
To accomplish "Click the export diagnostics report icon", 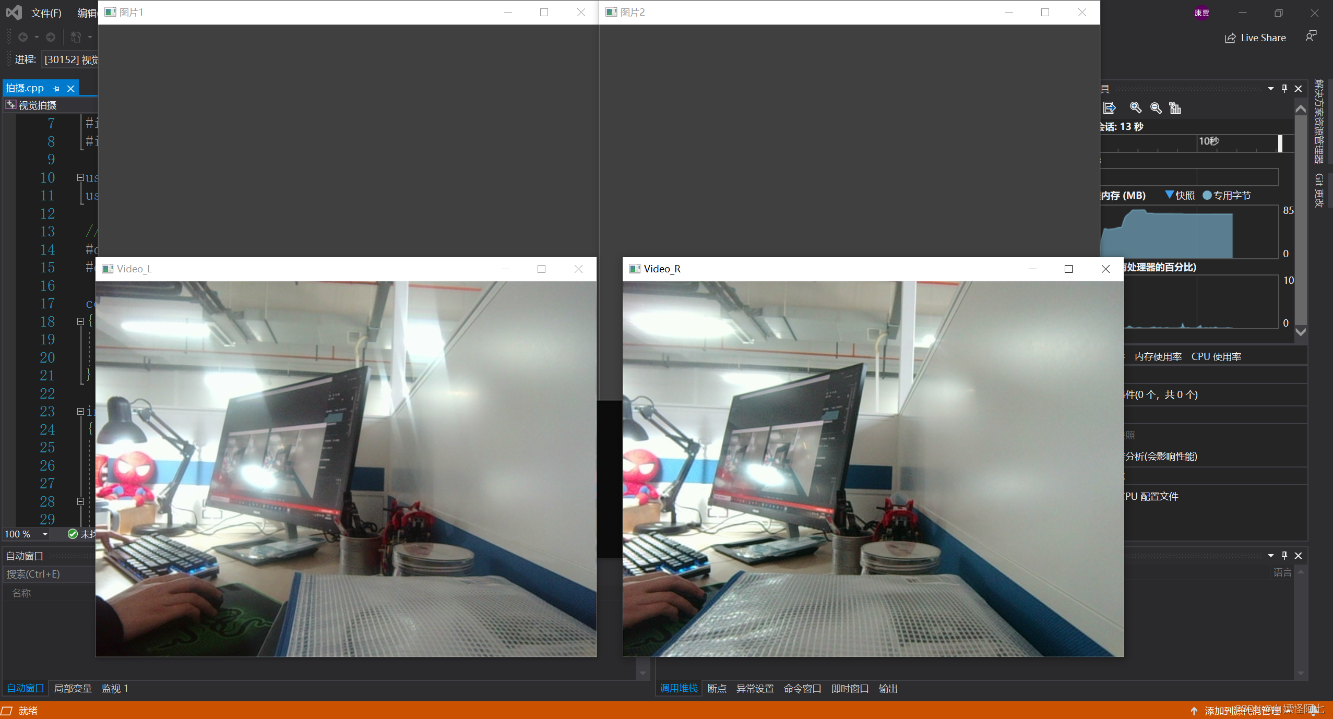I will click(x=1109, y=108).
